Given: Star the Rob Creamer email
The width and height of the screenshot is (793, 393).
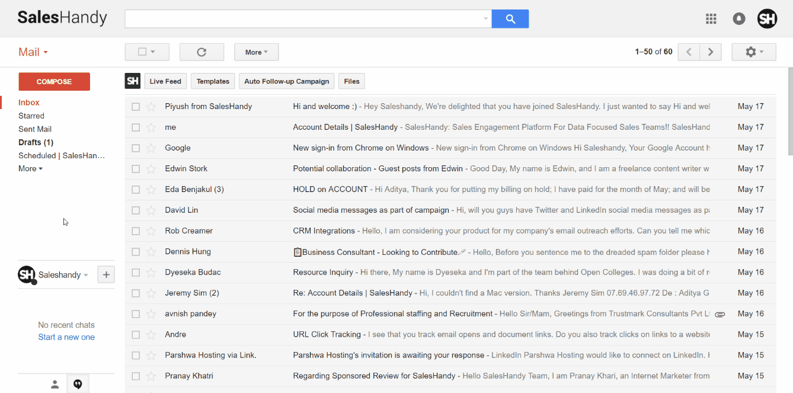Looking at the screenshot, I should click(151, 231).
